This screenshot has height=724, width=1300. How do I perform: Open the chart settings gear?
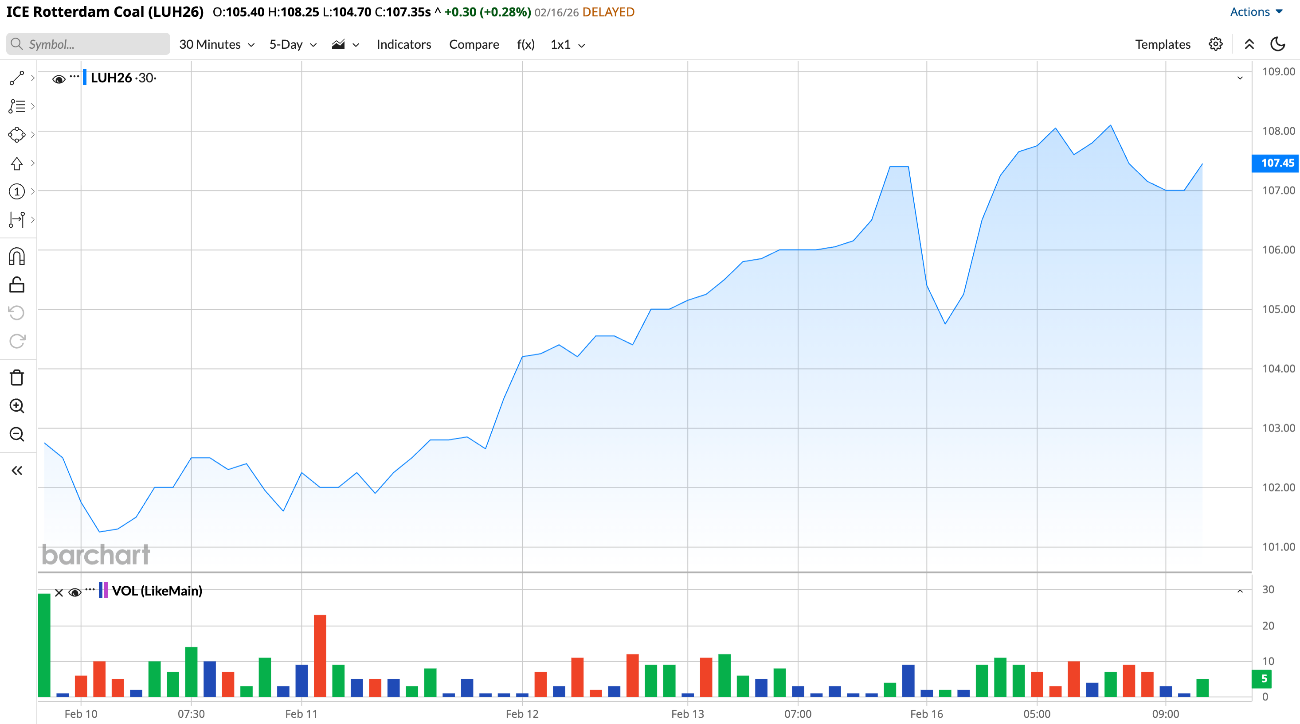(1215, 44)
